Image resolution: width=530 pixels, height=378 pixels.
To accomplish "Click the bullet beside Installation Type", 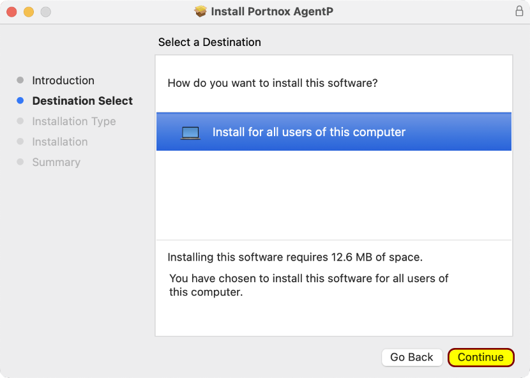I will pyautogui.click(x=20, y=121).
